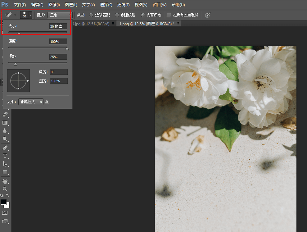Select the 创建纹理 radio option
Screen dimensions: 307x232
coord(117,15)
